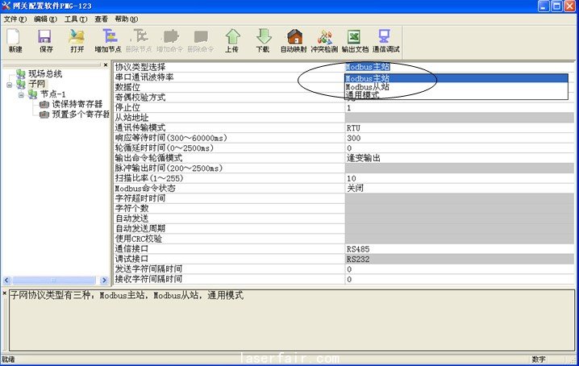This screenshot has height=366, width=579.
Task: Click the 上传 (Upload) green arrow icon
Action: pyautogui.click(x=231, y=39)
